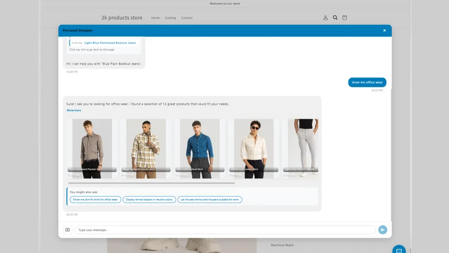The width and height of the screenshot is (449, 253).
Task: Go to Home in the store menu
Action: [155, 18]
